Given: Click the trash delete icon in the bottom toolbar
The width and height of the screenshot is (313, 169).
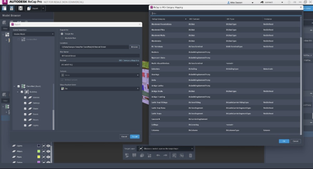Looking at the screenshot, I should [x=190, y=156].
